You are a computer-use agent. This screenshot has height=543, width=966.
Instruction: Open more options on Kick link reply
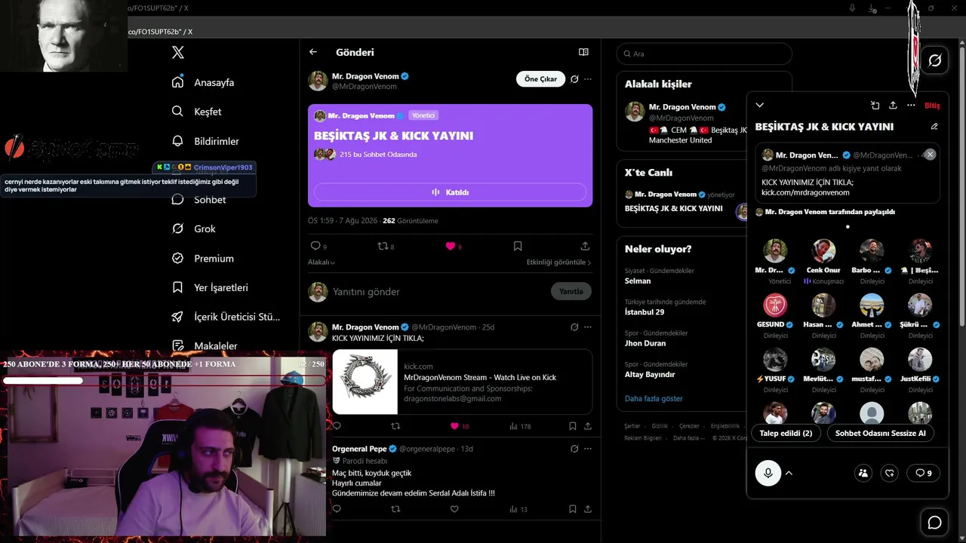tap(588, 327)
